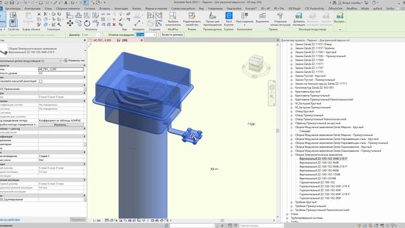Close the Properties palette

85,41
